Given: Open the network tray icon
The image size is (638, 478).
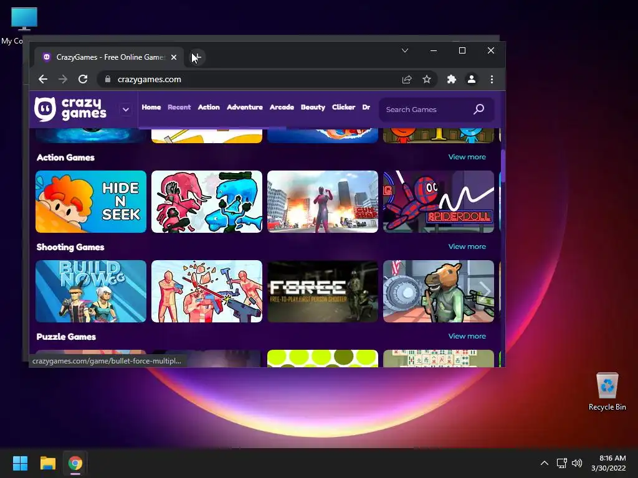Looking at the screenshot, I should pyautogui.click(x=562, y=463).
